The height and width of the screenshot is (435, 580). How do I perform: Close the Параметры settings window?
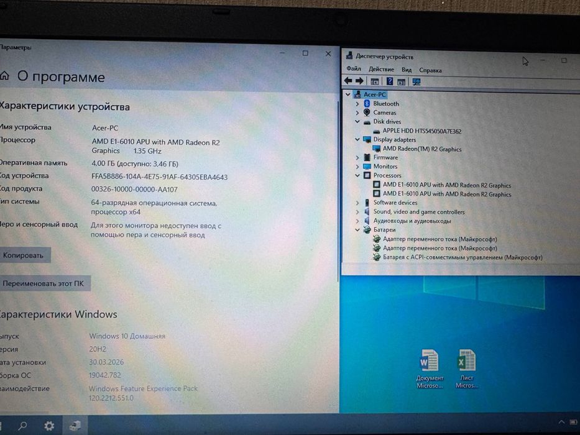point(328,53)
